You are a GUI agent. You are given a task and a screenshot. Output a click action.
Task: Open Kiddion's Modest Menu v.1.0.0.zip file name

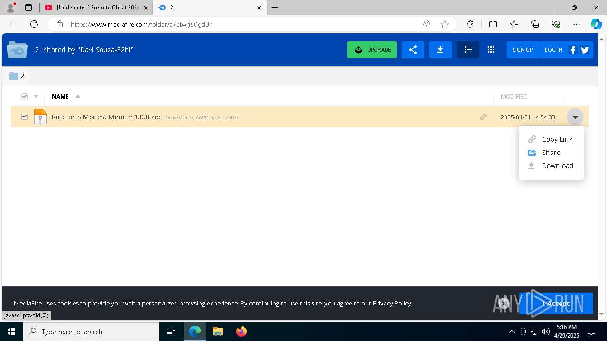click(106, 117)
